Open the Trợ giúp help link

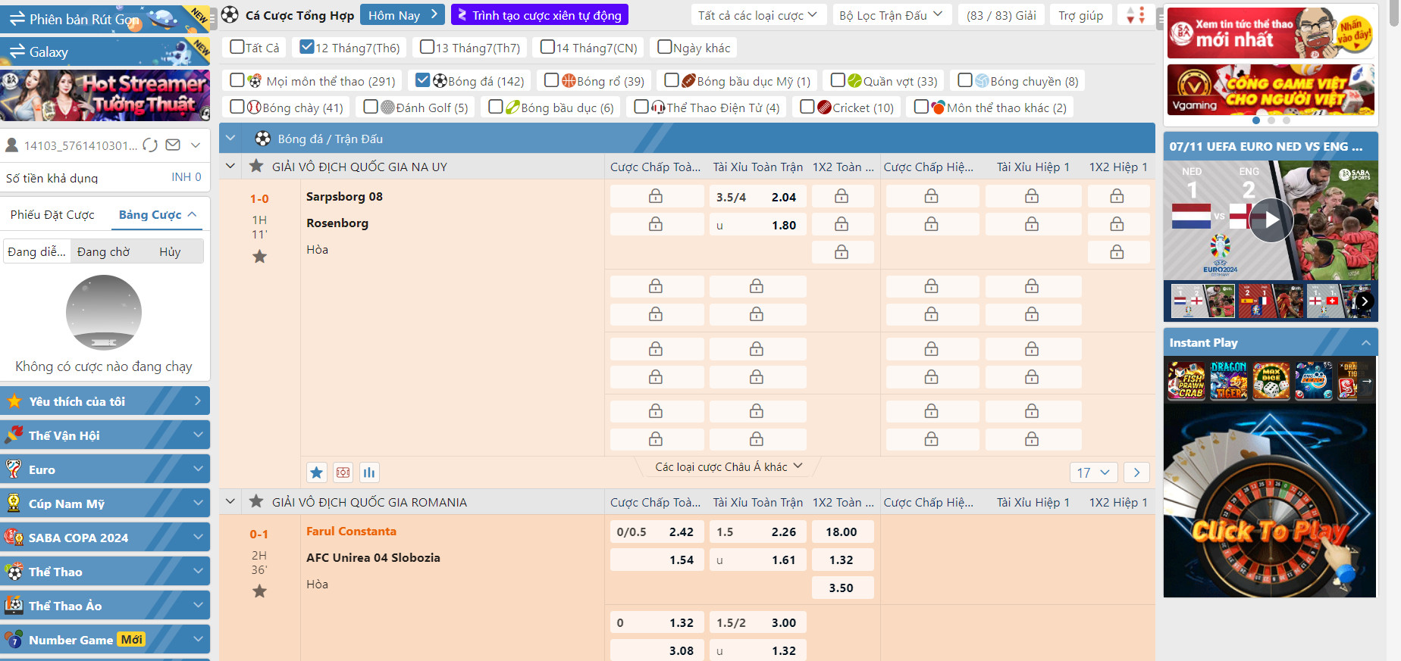coord(1080,15)
